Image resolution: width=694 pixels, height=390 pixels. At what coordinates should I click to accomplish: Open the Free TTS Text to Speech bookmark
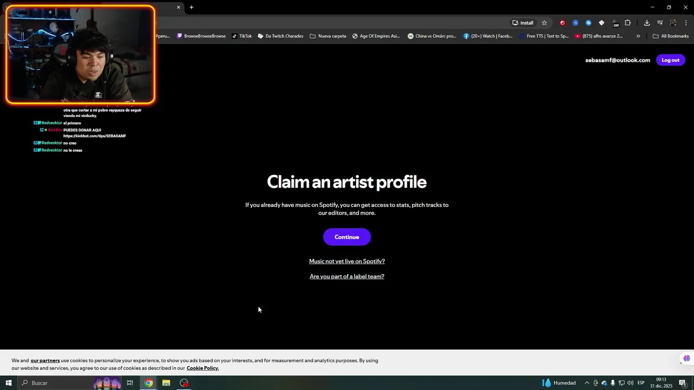click(x=544, y=36)
